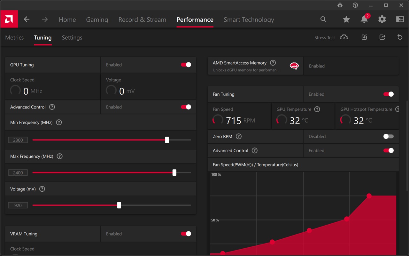Show help for Zero RPM
The width and height of the screenshot is (409, 256).
tap(239, 136)
